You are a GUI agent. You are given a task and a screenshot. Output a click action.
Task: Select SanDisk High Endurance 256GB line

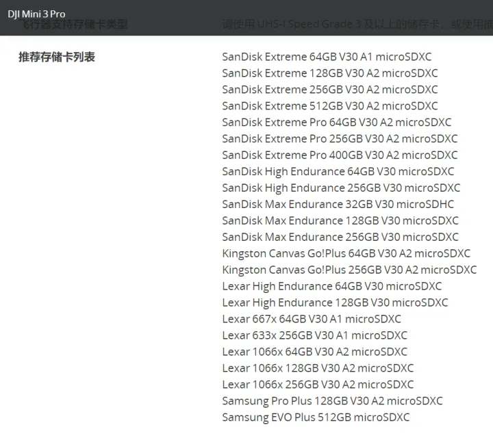tap(341, 188)
